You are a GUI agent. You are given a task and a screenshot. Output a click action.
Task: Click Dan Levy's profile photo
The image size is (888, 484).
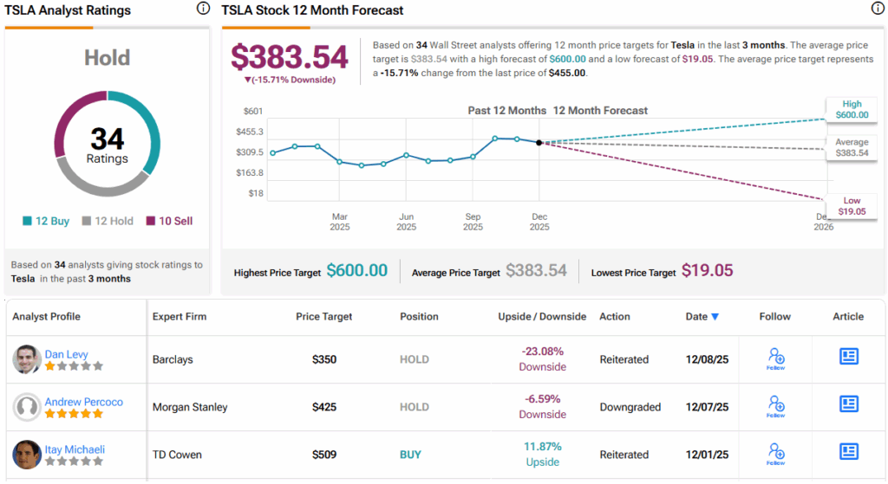coord(27,359)
